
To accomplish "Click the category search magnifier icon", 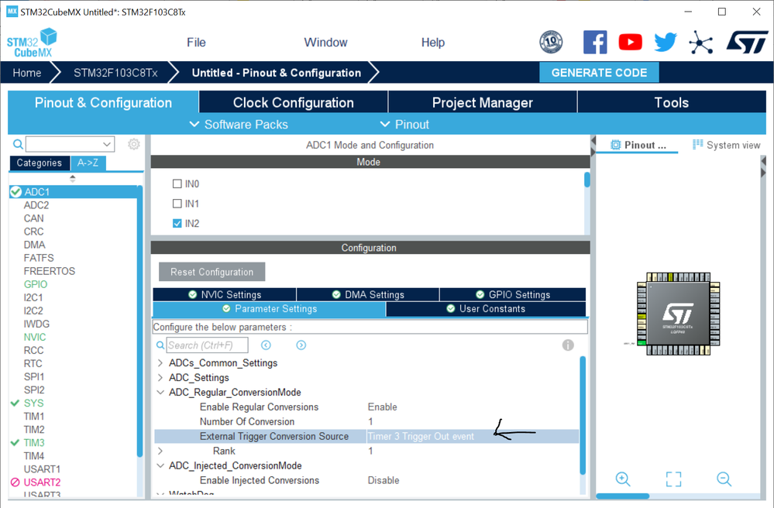I will coord(18,144).
